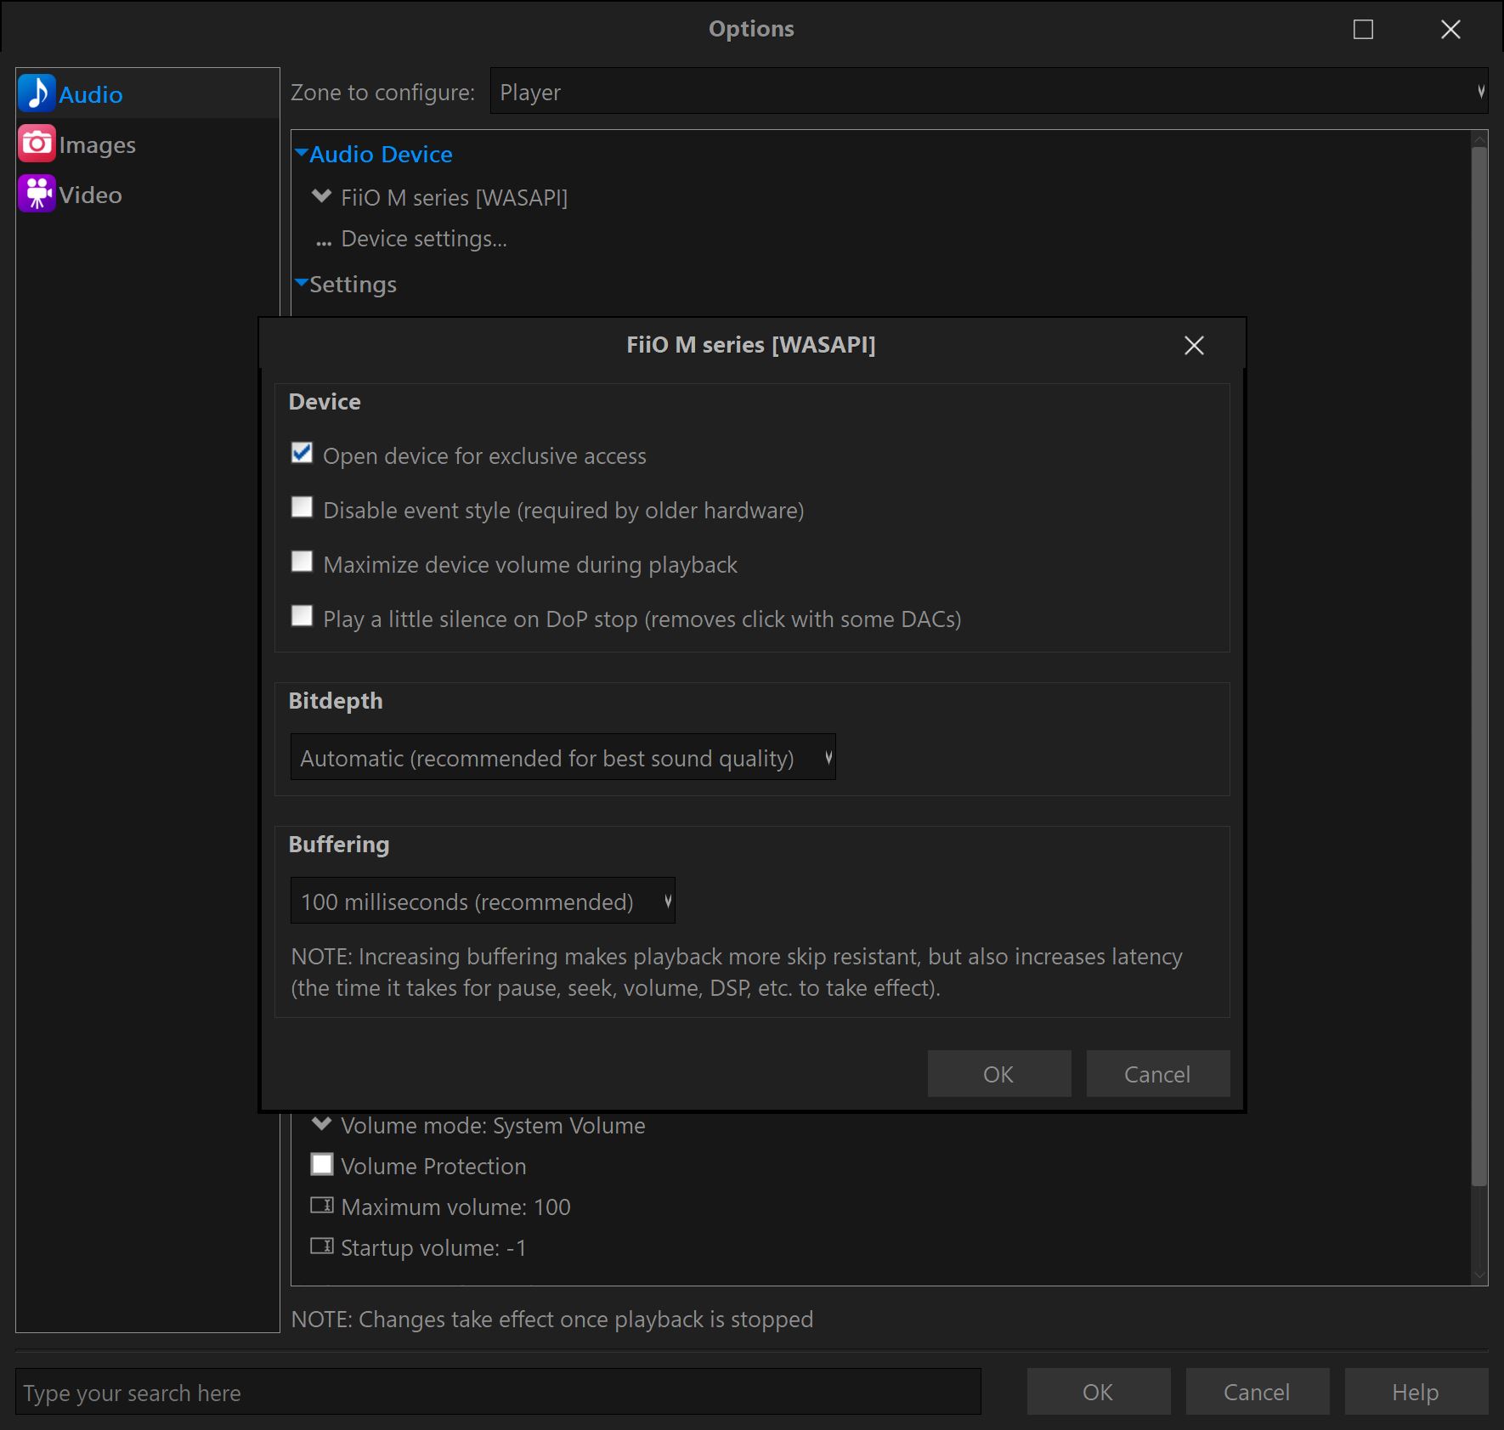Collapse the Audio Device section
Screen dimensions: 1504x1430
tap(301, 153)
